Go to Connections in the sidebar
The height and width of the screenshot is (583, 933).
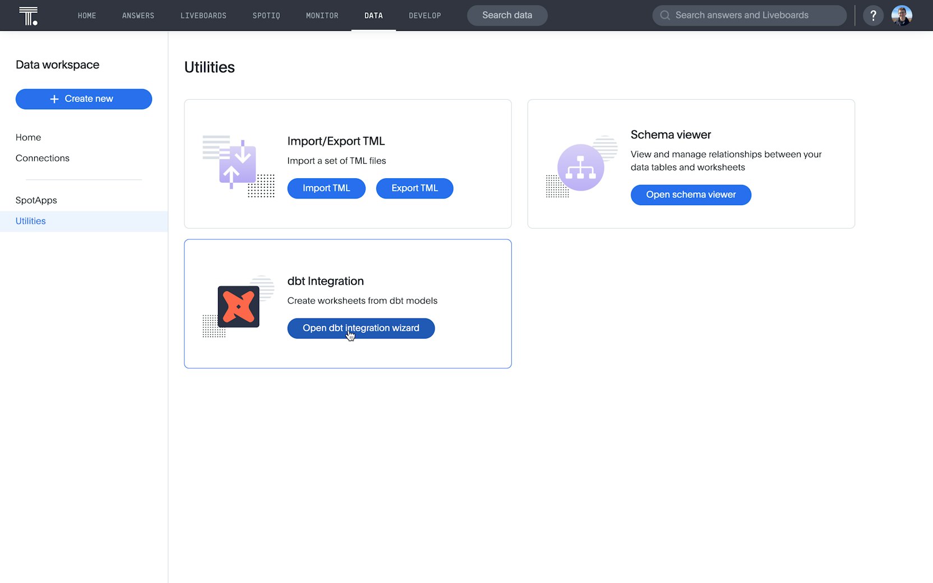[x=42, y=158]
